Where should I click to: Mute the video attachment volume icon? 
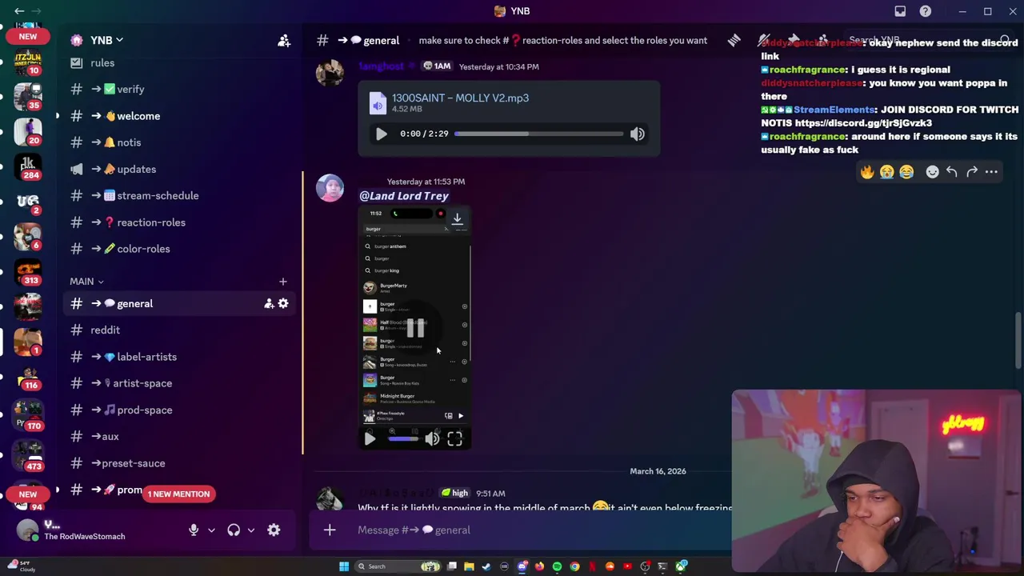point(432,438)
